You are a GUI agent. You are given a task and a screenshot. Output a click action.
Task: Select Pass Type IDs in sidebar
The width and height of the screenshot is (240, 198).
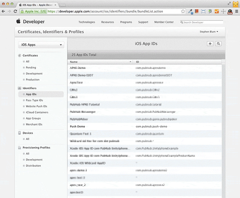[x=34, y=100]
